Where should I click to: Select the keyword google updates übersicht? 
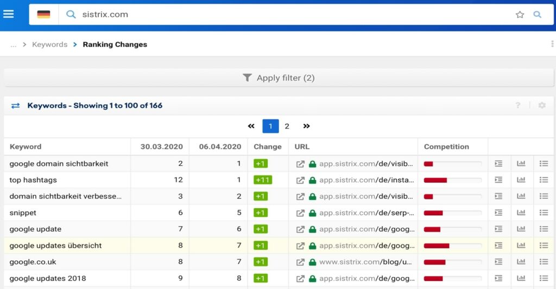(55, 246)
